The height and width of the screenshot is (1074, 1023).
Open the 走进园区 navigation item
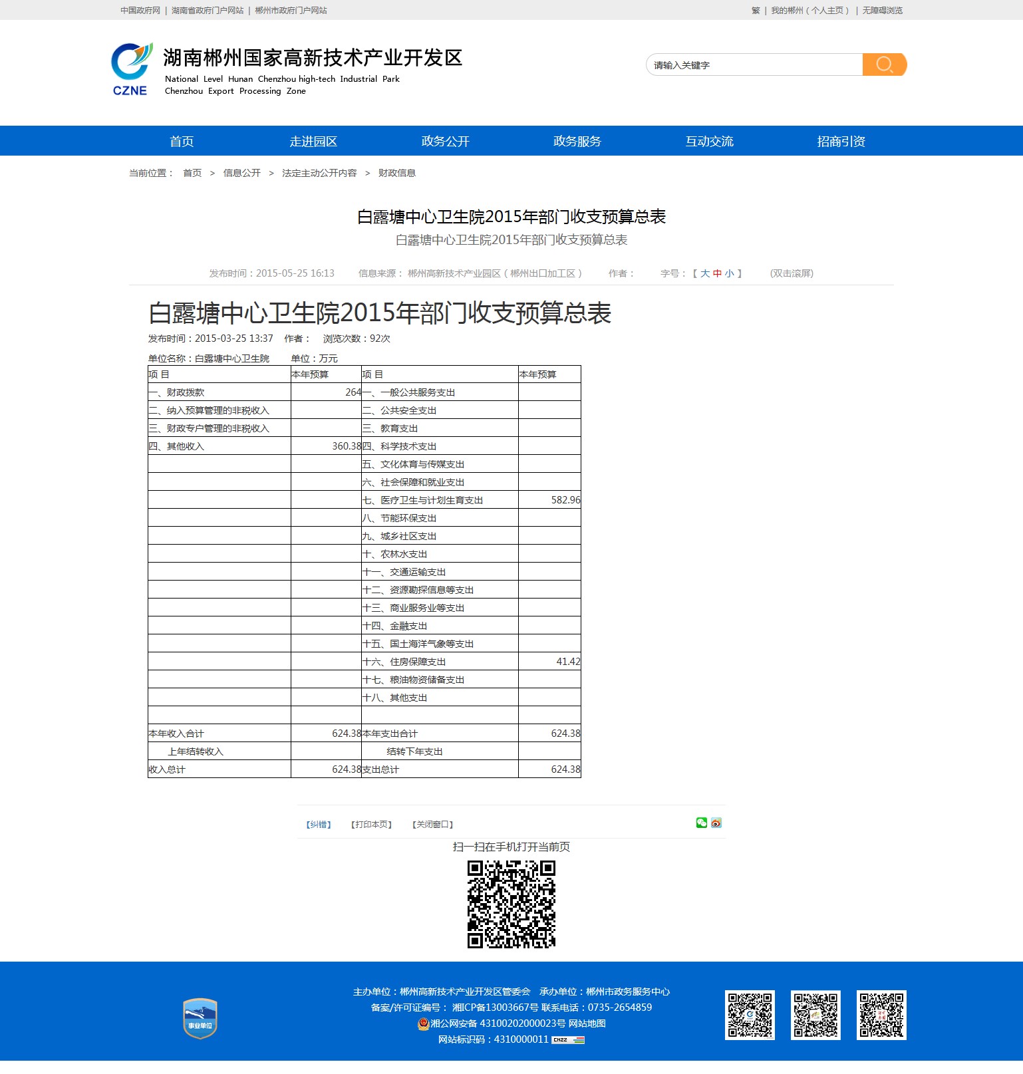(x=313, y=141)
